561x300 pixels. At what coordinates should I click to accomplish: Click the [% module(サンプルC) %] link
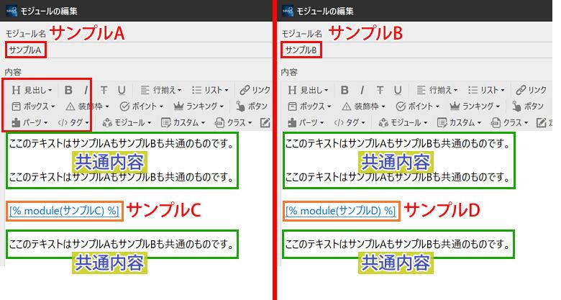tap(65, 210)
